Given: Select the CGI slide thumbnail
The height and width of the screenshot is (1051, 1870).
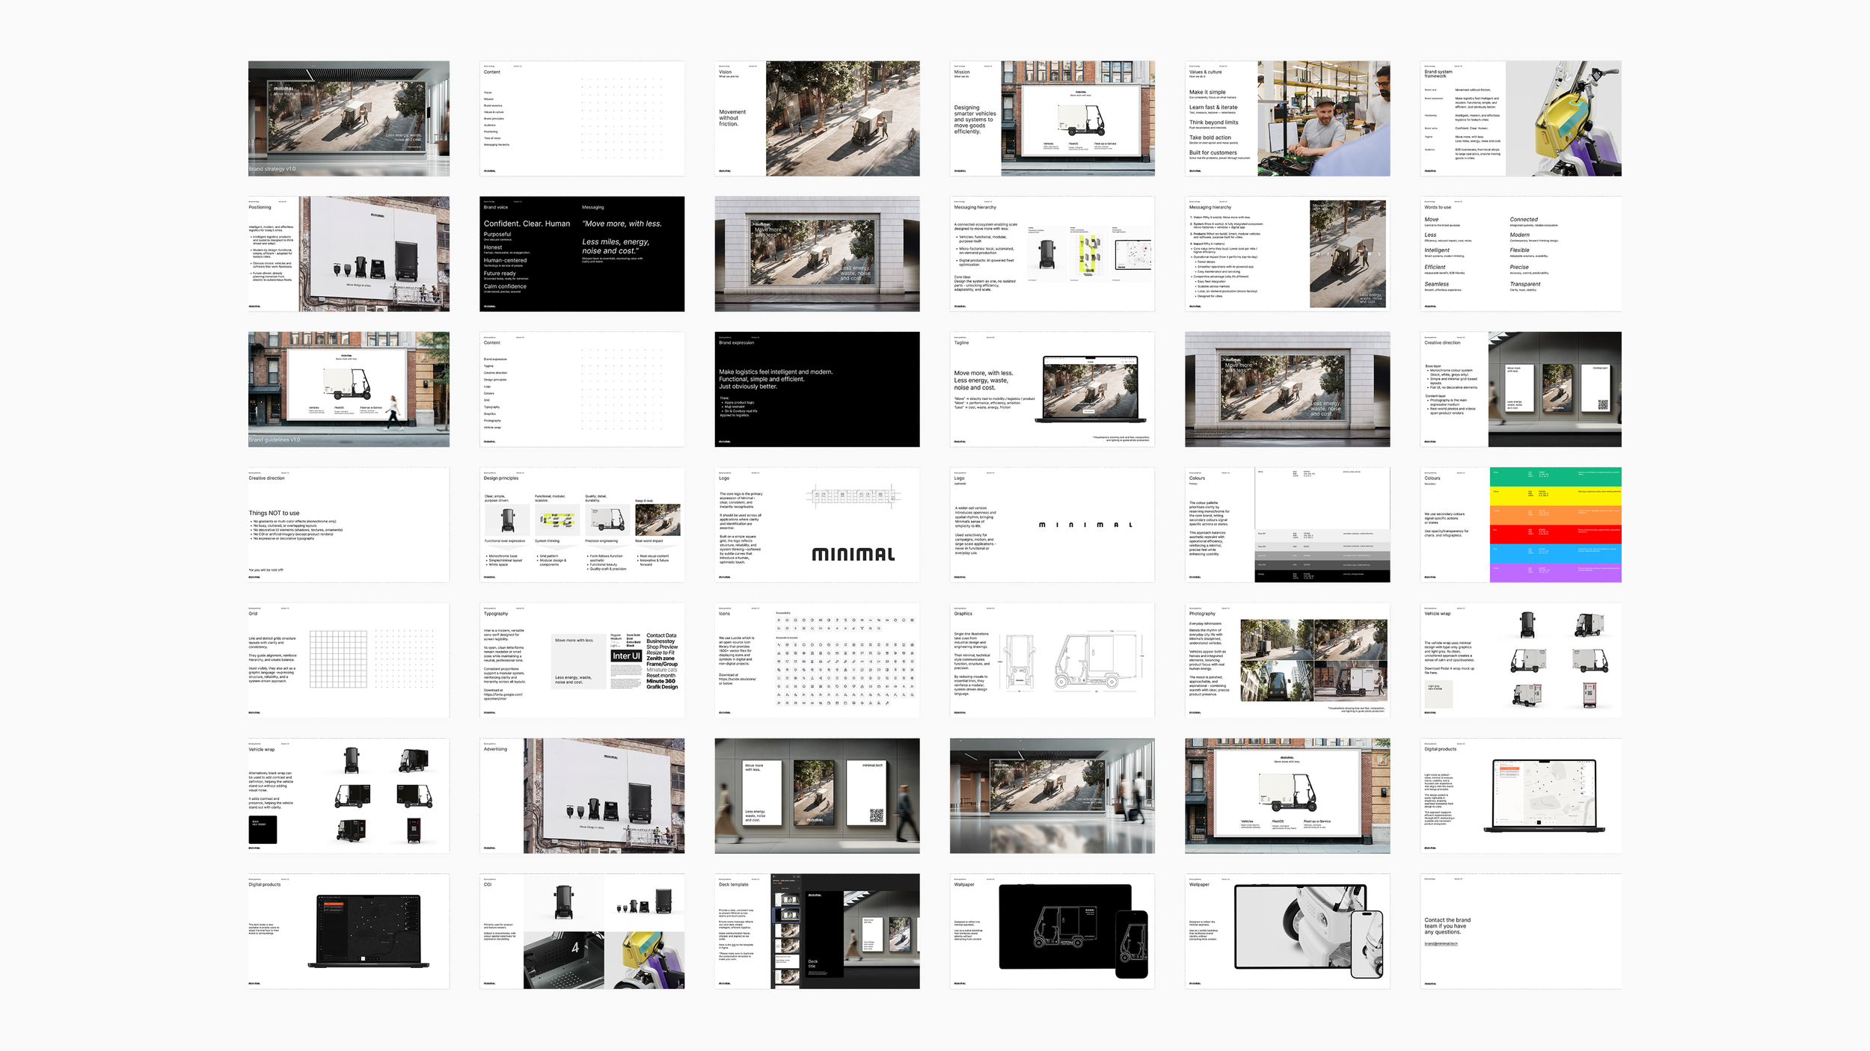Looking at the screenshot, I should tap(582, 931).
